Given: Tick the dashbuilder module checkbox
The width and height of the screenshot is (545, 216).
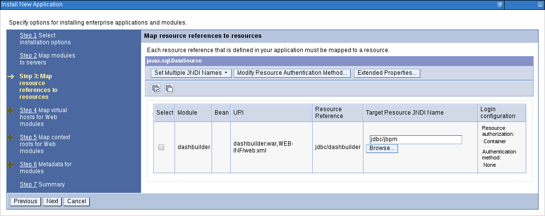Looking at the screenshot, I should (x=161, y=147).
